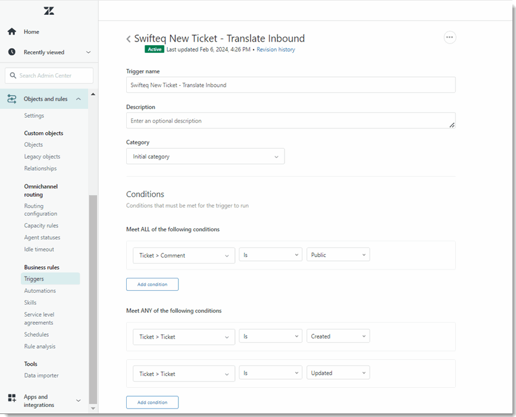Image resolution: width=516 pixels, height=417 pixels.
Task: Open Home in the sidebar
Action: pyautogui.click(x=32, y=32)
